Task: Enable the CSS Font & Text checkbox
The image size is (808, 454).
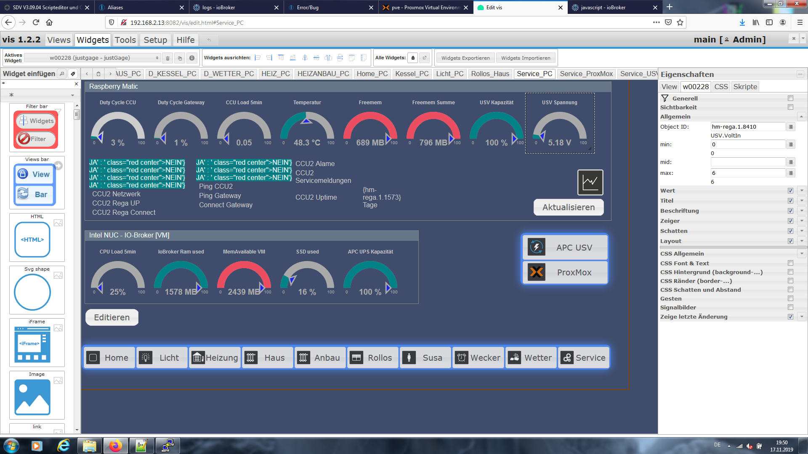Action: [790, 263]
